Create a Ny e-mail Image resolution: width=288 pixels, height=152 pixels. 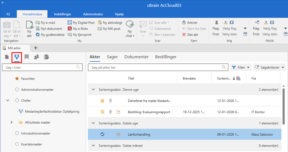pos(45,23)
